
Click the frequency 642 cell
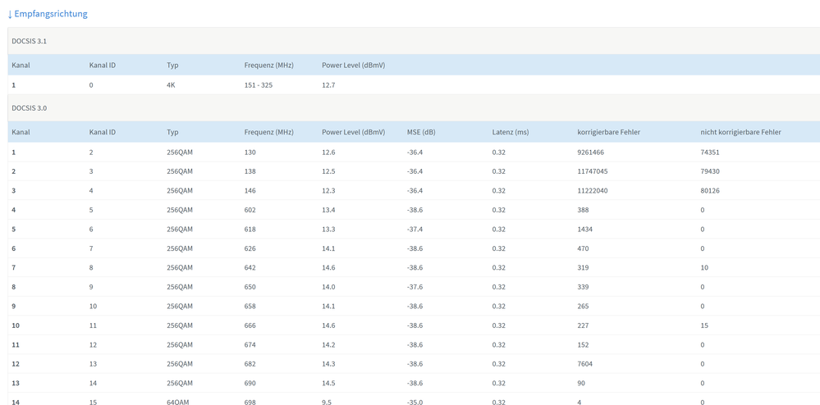[250, 267]
